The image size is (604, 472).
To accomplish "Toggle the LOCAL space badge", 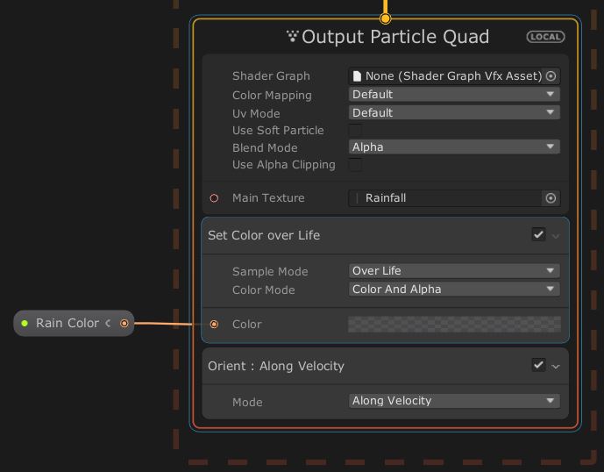I will 545,37.
